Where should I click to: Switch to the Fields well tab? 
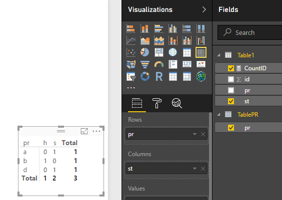coord(137,103)
